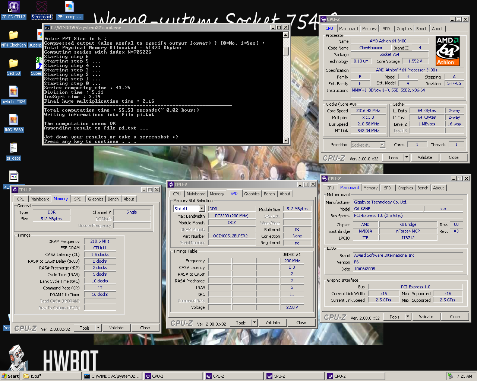Click Validate in the Mainboard CPU-Z window
The image size is (477, 381).
426,317
